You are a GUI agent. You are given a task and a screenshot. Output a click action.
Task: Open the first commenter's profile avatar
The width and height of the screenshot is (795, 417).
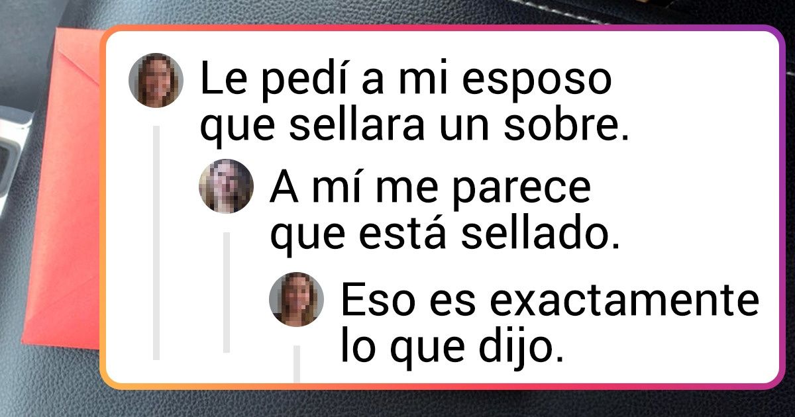(x=155, y=80)
